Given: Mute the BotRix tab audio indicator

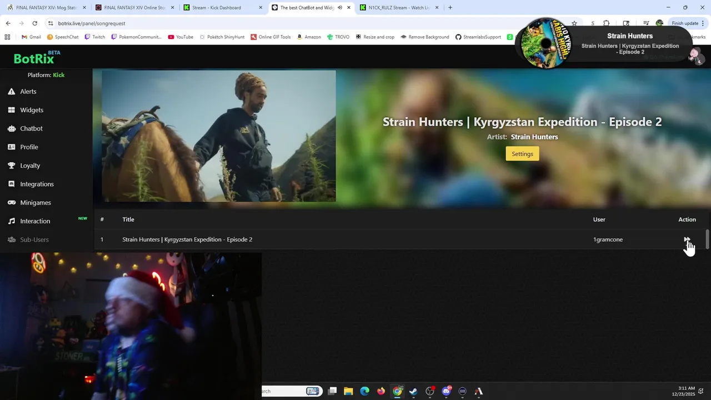Looking at the screenshot, I should coord(339,8).
